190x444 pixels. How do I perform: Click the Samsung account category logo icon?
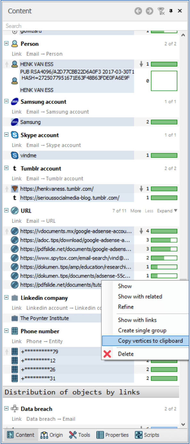click(x=14, y=102)
